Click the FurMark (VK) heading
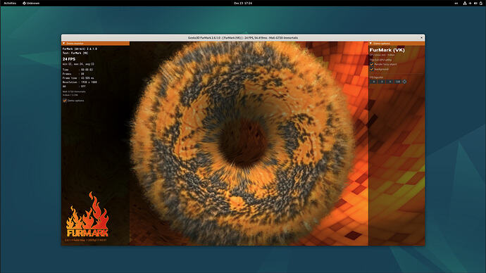 pyautogui.click(x=387, y=50)
